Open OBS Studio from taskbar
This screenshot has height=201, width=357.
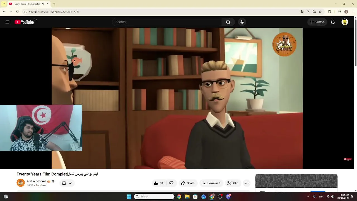220,197
